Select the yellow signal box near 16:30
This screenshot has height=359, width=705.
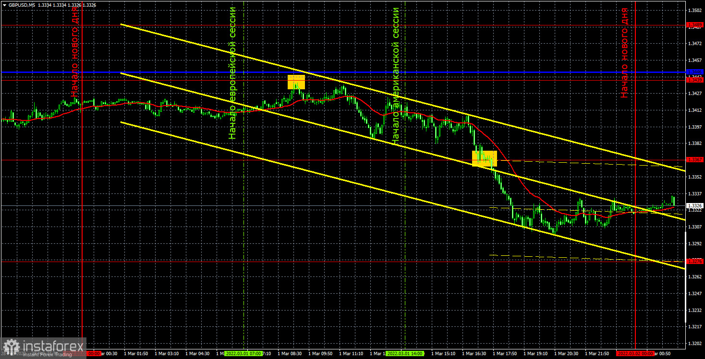tap(485, 158)
